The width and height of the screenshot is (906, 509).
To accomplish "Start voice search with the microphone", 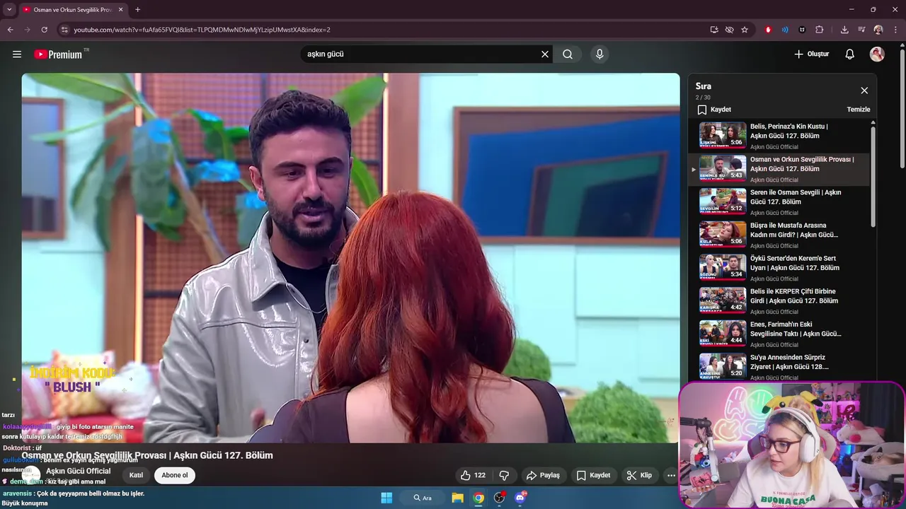I will pyautogui.click(x=600, y=54).
